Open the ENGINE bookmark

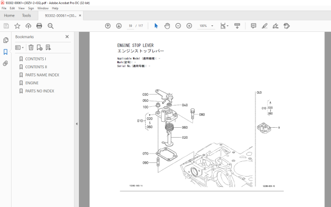pos(32,83)
